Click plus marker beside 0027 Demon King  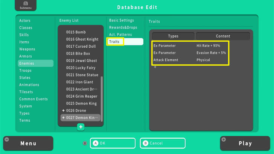coord(63,118)
